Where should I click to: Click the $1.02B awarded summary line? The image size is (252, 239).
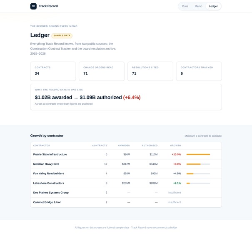point(87,97)
